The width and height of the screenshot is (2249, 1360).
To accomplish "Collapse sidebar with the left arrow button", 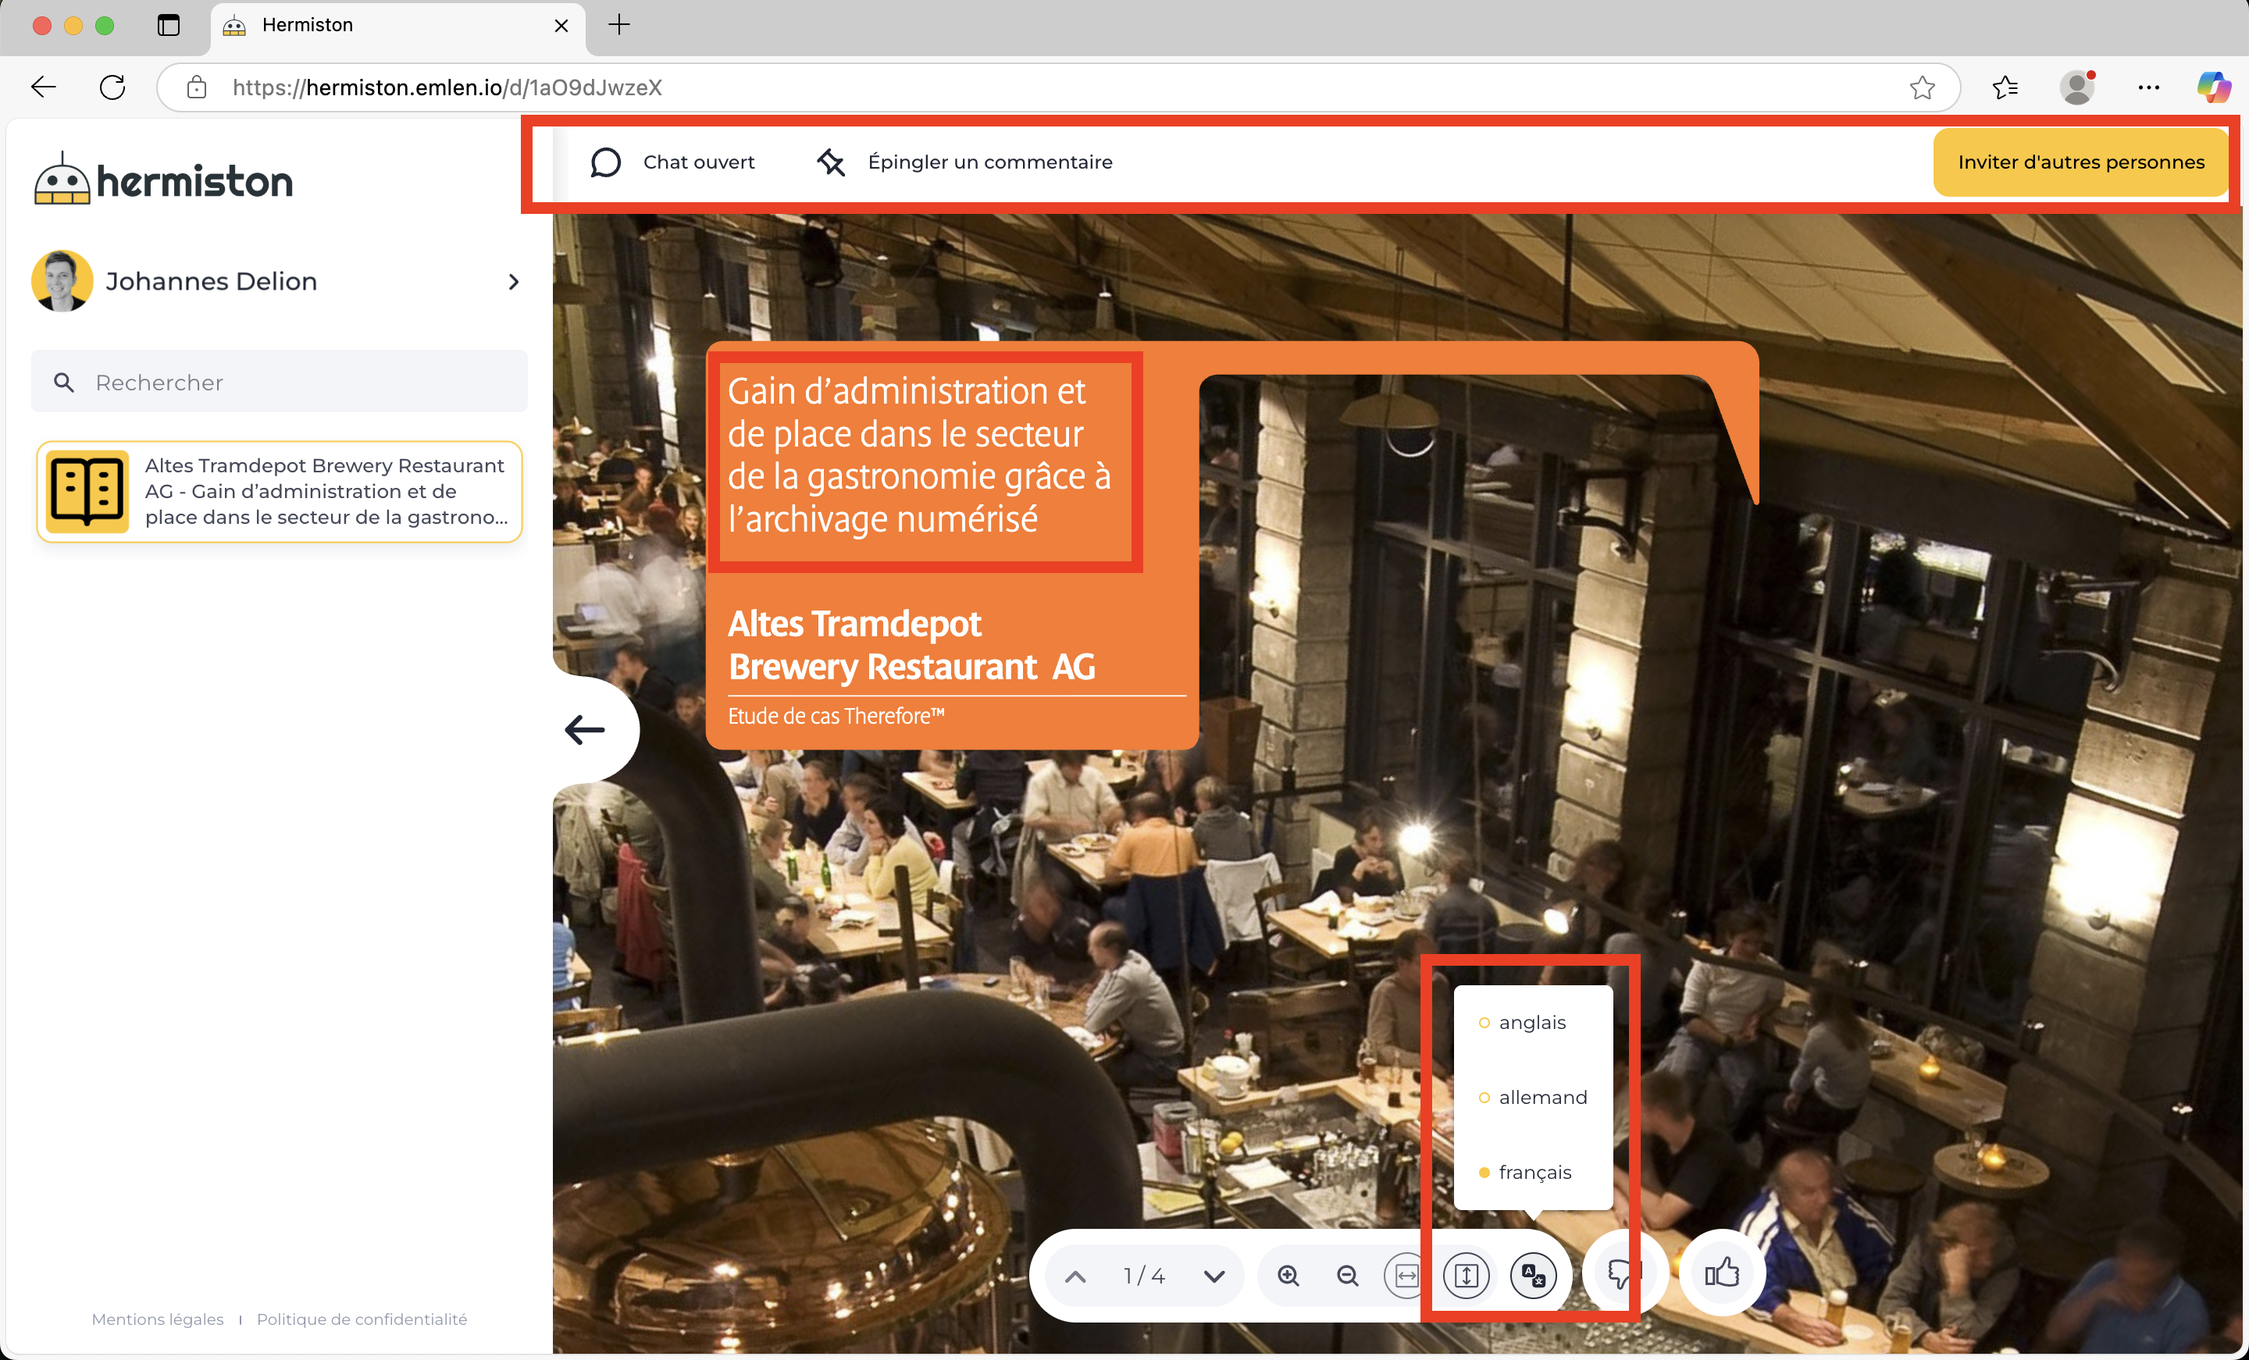I will click(585, 729).
